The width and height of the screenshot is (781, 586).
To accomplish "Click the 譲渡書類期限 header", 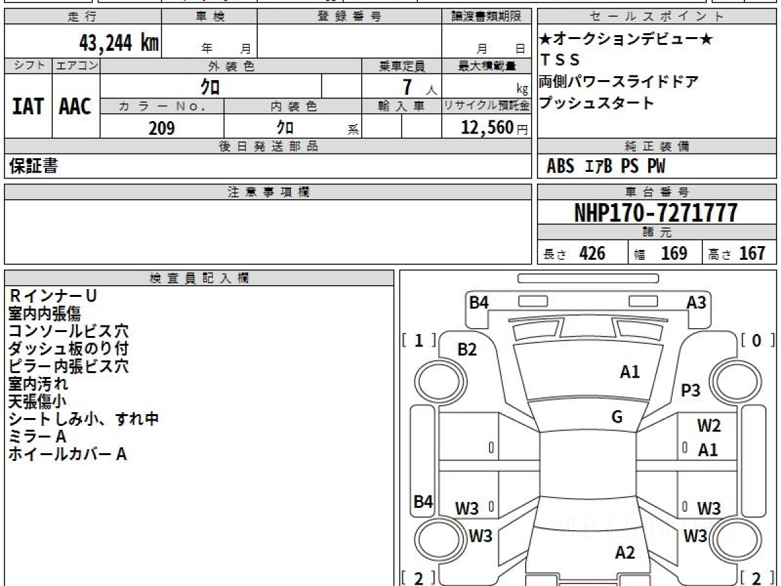I will point(486,17).
